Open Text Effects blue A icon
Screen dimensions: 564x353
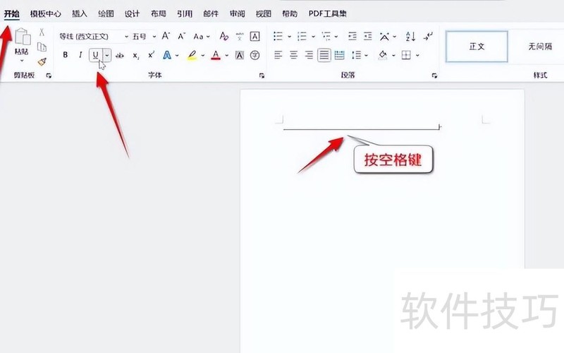pos(167,55)
